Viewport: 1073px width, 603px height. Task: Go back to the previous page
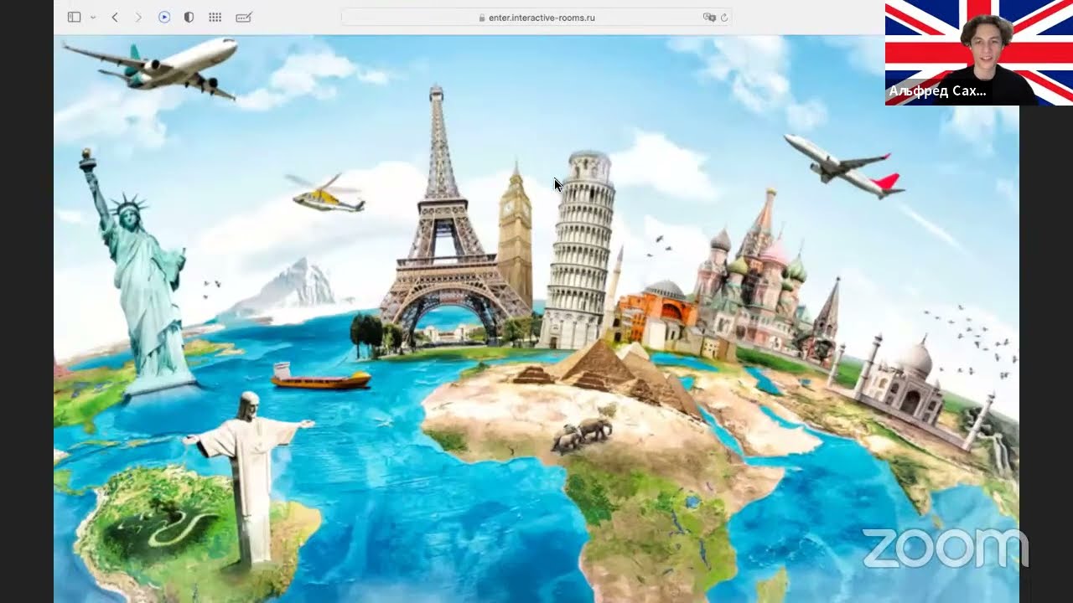point(115,17)
